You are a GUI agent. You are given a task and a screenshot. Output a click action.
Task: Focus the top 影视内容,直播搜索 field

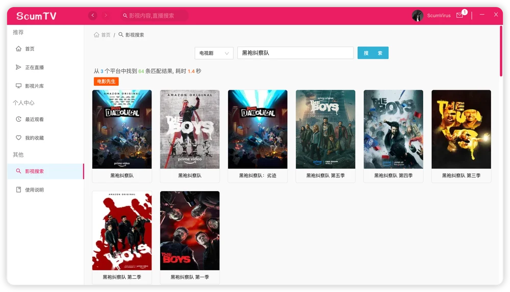(155, 16)
